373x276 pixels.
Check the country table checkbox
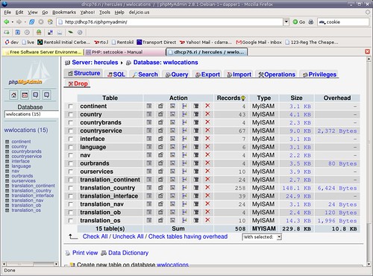point(71,114)
